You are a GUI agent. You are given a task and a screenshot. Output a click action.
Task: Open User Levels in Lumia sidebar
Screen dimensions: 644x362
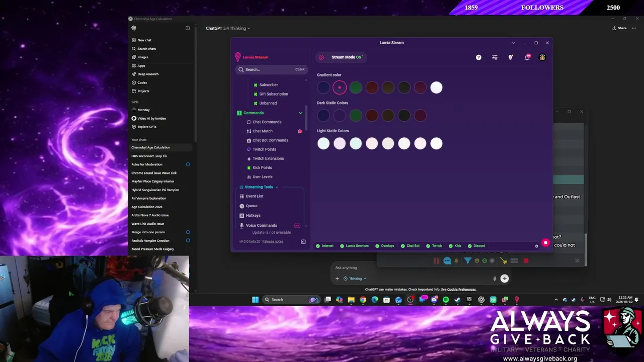coord(260,177)
